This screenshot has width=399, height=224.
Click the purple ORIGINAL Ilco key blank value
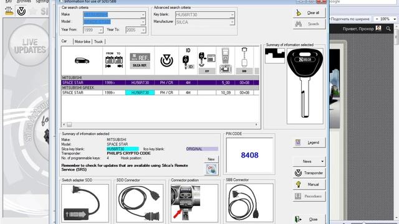click(x=202, y=149)
